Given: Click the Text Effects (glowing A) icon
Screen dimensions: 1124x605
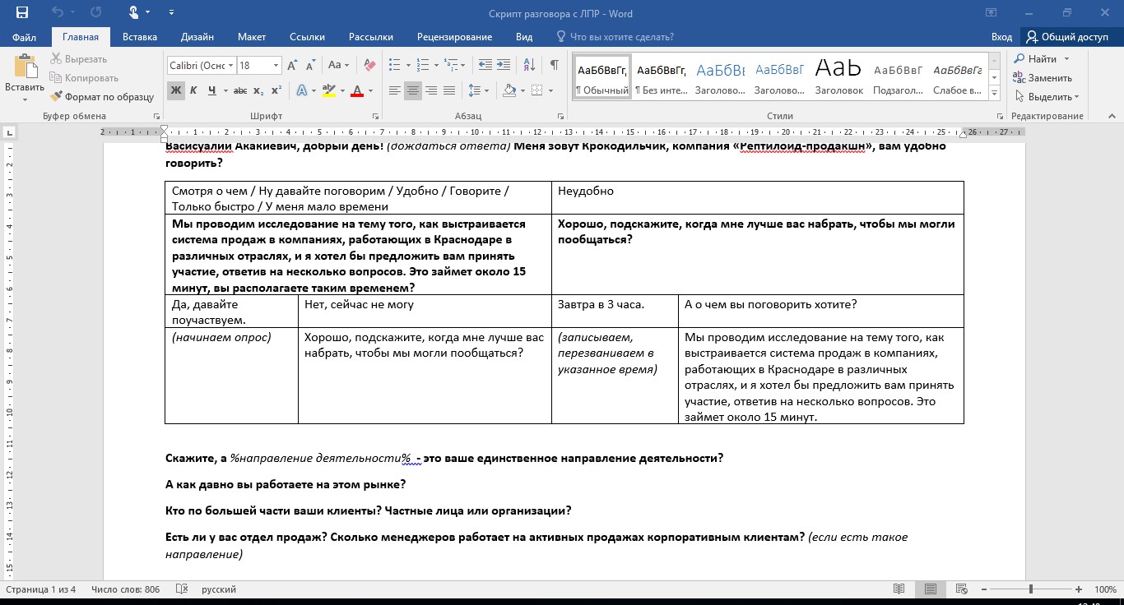Looking at the screenshot, I should point(302,90).
